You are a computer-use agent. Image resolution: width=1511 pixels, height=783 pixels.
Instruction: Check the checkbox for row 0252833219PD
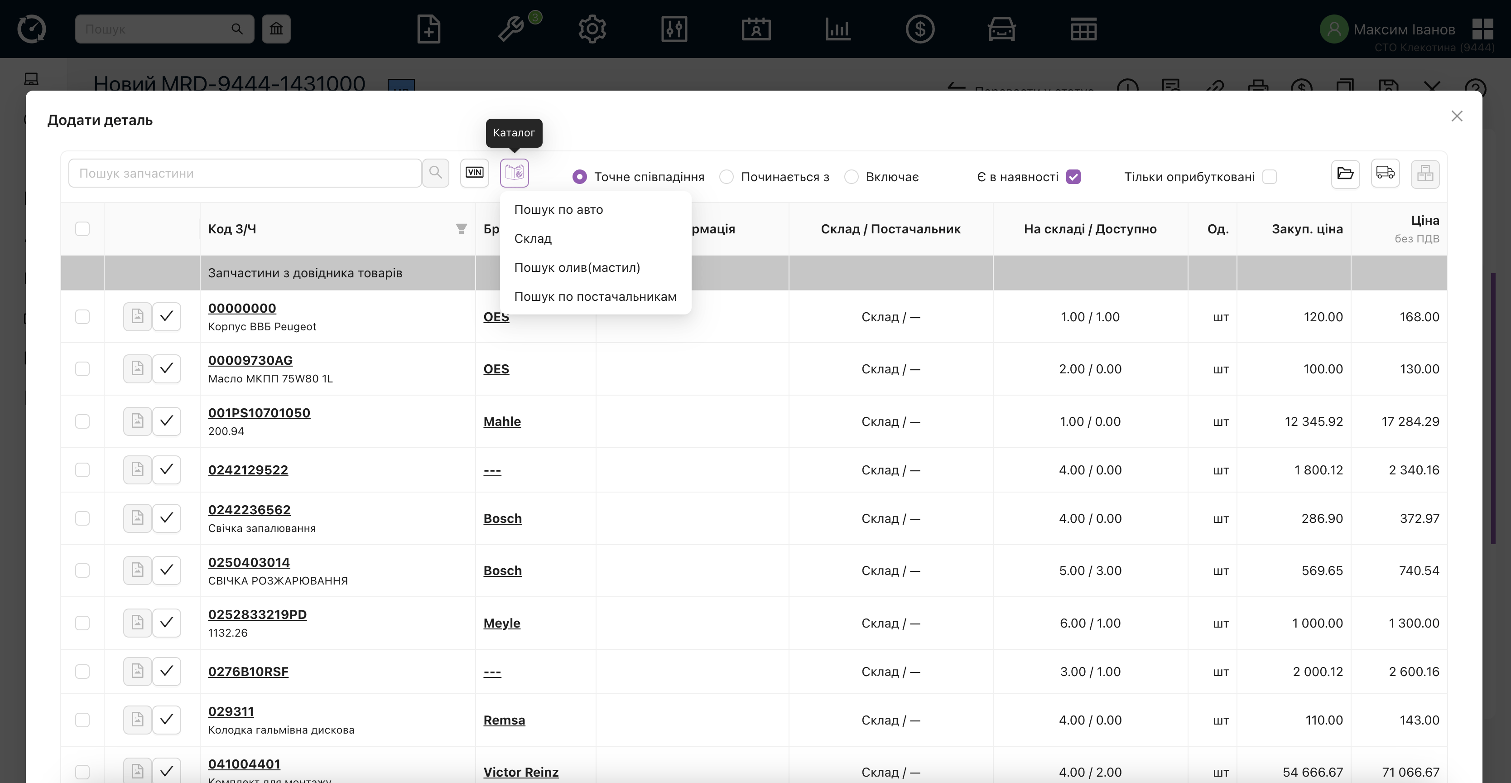click(x=83, y=623)
